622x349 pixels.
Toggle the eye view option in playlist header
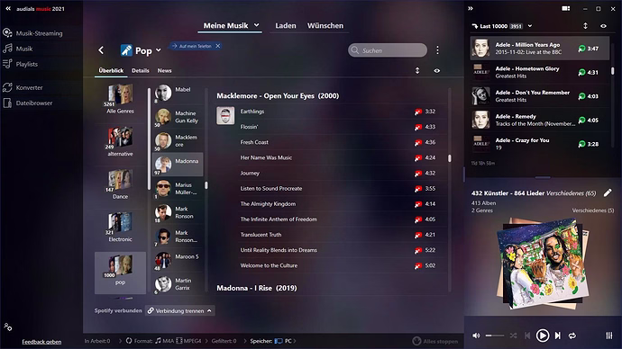[x=603, y=26]
